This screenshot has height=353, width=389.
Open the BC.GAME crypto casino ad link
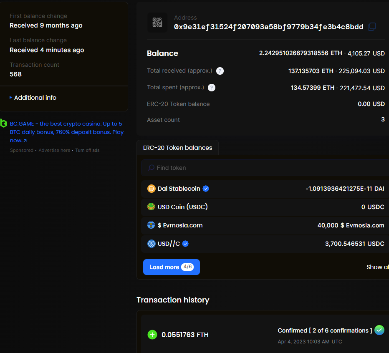[66, 132]
